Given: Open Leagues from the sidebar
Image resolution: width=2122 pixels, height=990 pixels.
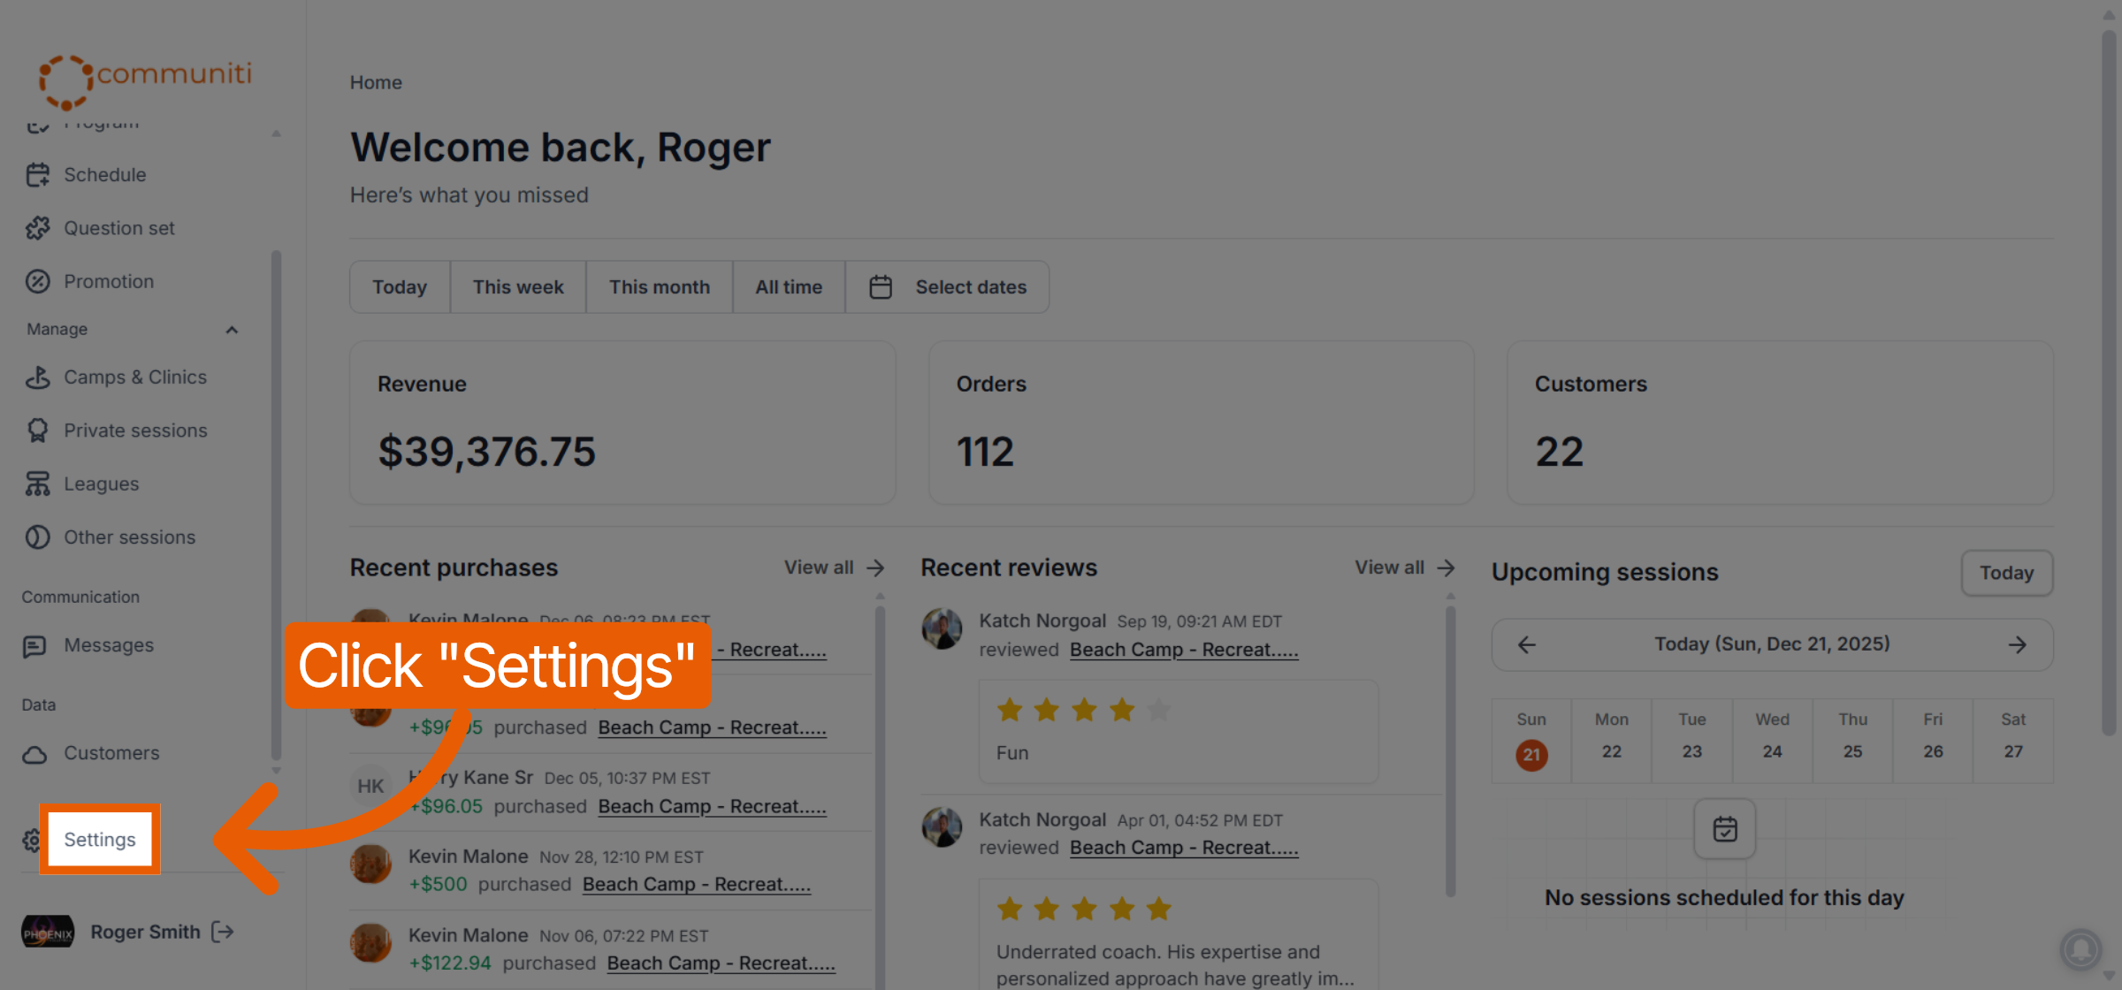Looking at the screenshot, I should (x=101, y=484).
